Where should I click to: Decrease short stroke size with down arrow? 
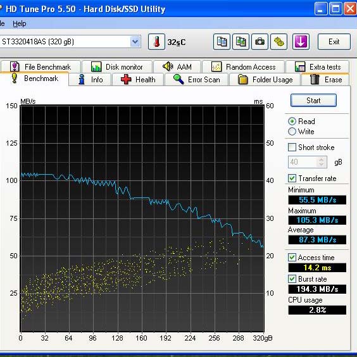(x=322, y=165)
